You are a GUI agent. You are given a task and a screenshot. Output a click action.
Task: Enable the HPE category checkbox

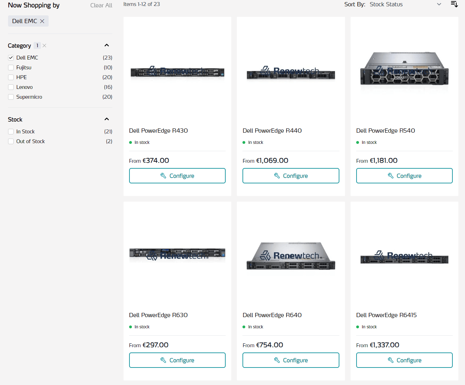tap(11, 77)
